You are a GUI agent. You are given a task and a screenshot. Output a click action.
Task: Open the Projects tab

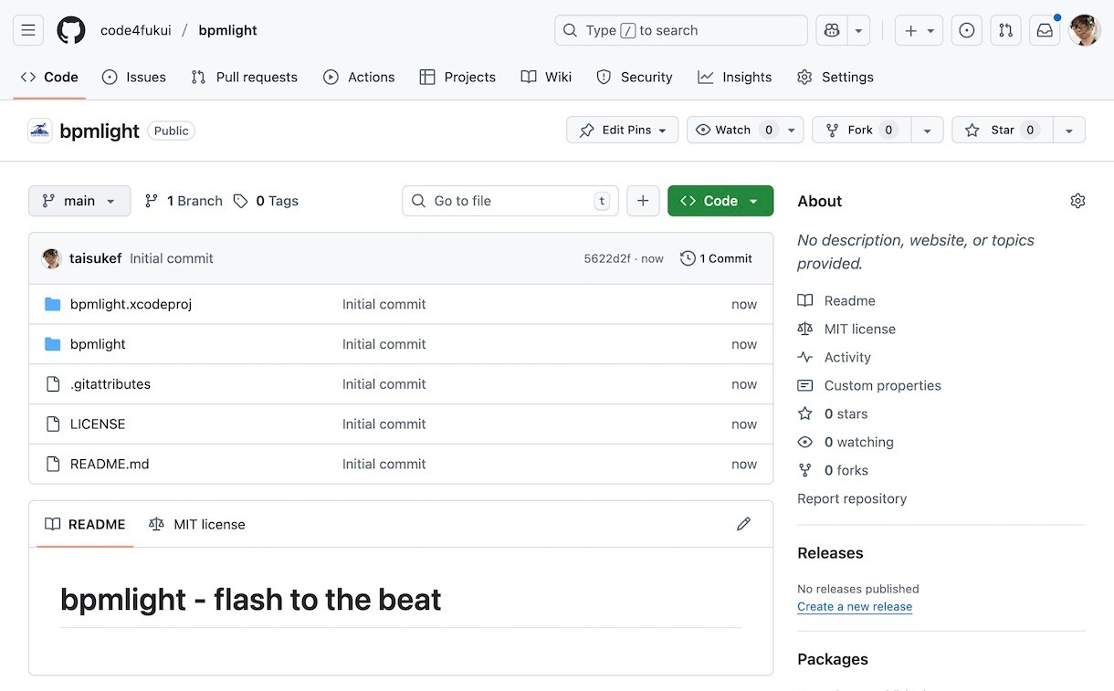[x=457, y=78]
